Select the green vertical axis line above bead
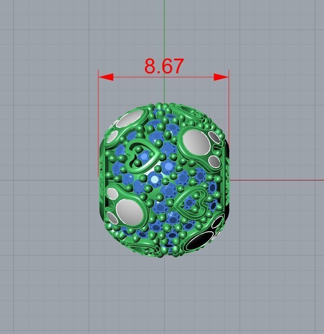 164,51
